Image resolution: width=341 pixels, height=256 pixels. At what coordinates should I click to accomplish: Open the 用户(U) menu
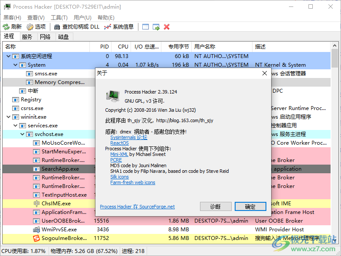click(x=82, y=18)
